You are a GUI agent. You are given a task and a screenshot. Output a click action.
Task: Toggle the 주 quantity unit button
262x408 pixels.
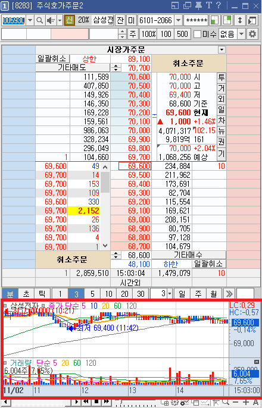133,34
